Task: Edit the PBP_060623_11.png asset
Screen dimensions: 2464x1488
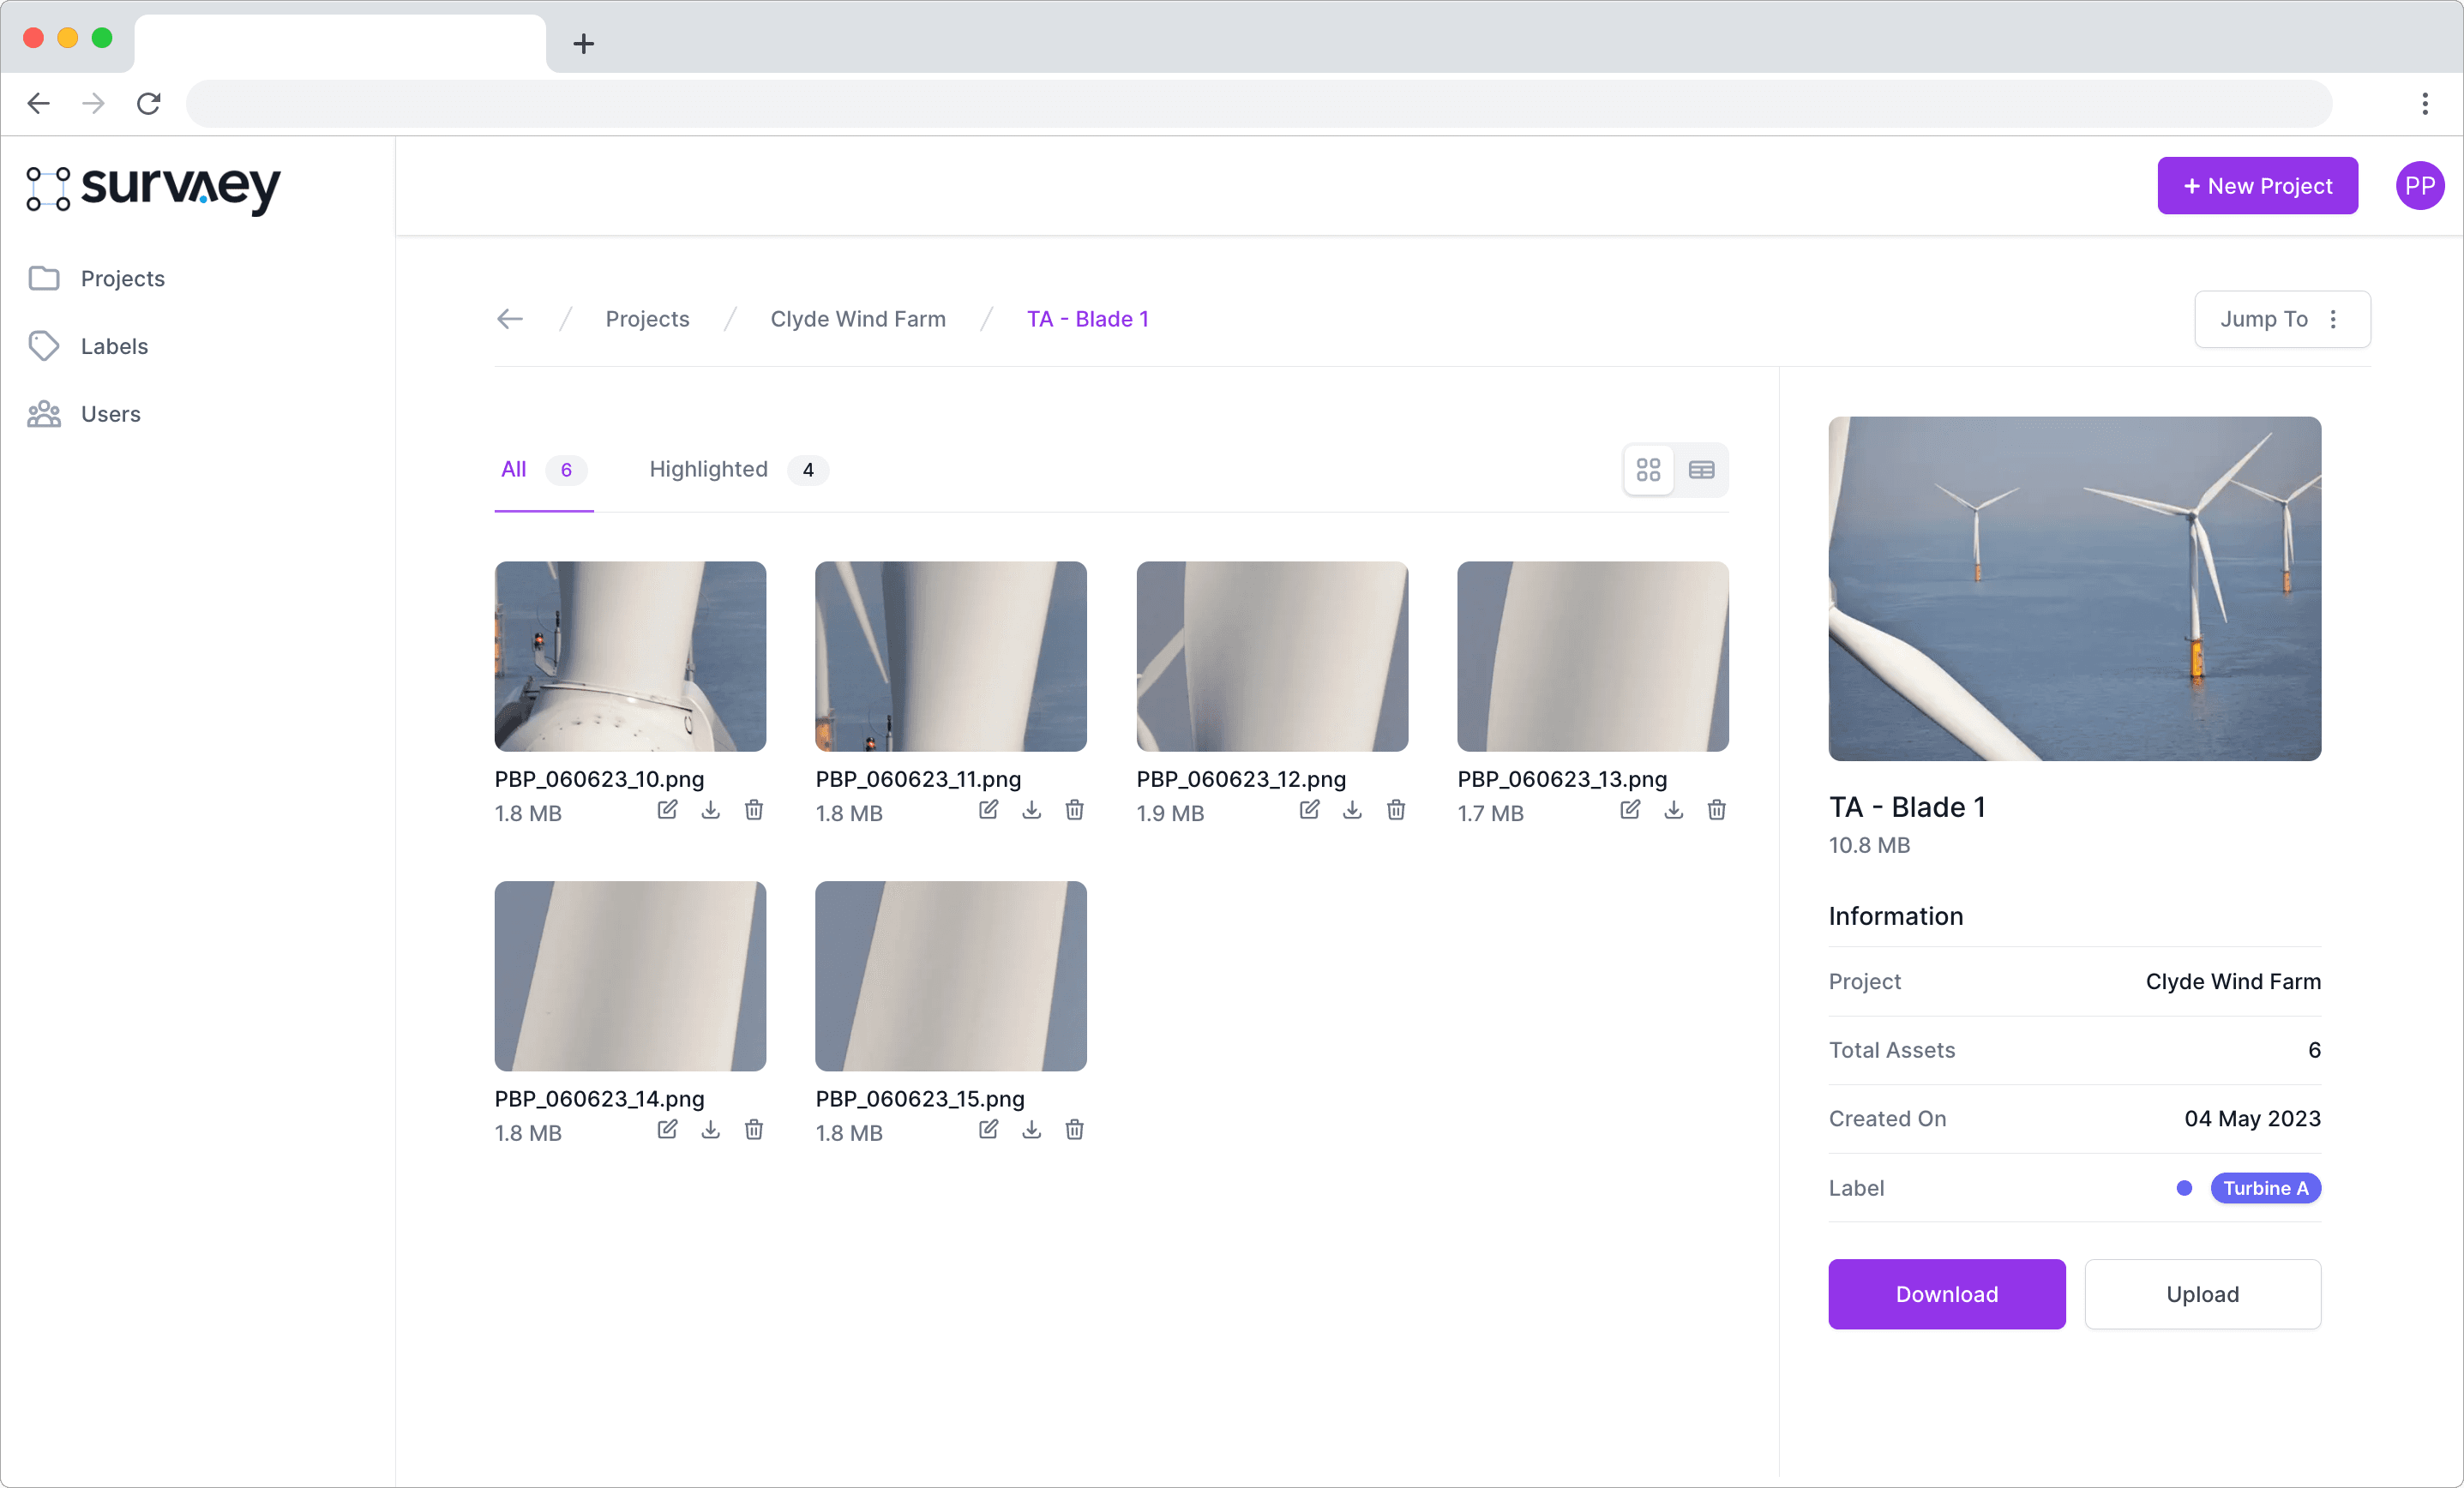Action: tap(988, 810)
